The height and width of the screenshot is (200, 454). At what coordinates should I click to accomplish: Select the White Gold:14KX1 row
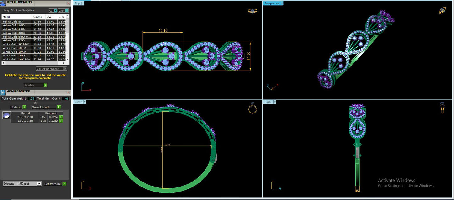click(34, 55)
